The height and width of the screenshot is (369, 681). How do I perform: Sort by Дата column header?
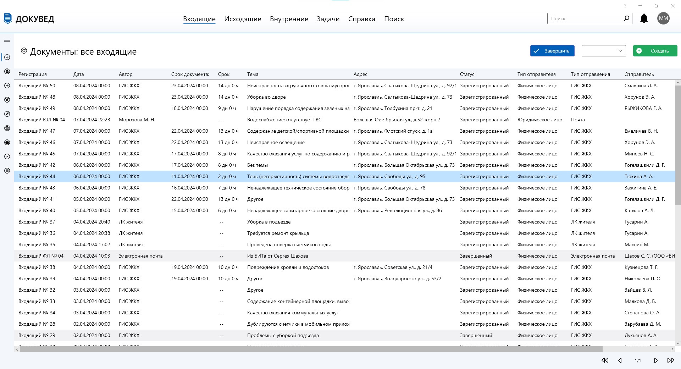[x=79, y=74]
